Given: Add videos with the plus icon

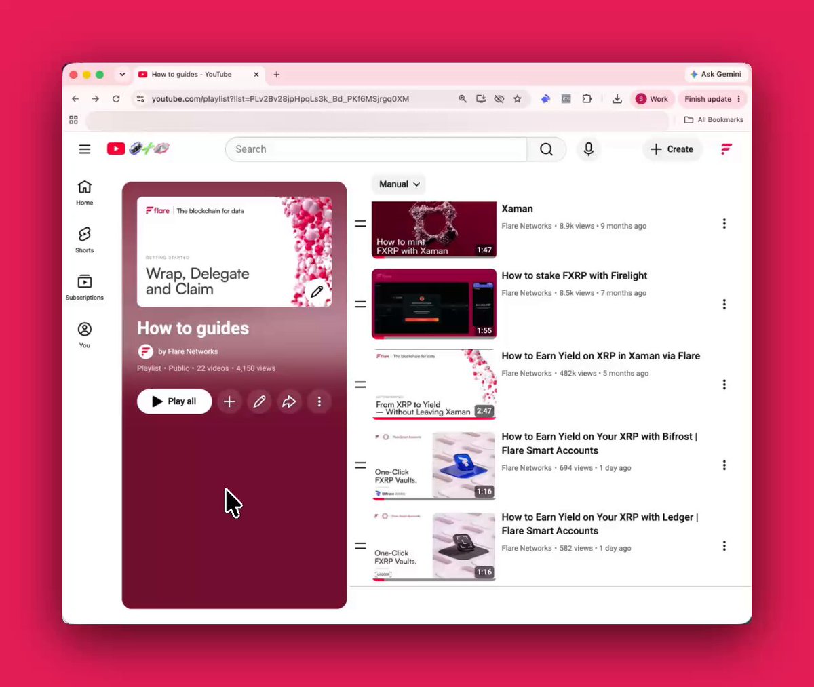Looking at the screenshot, I should [x=229, y=401].
